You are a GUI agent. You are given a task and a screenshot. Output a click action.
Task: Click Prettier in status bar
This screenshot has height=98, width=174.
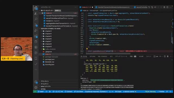click(x=161, y=91)
